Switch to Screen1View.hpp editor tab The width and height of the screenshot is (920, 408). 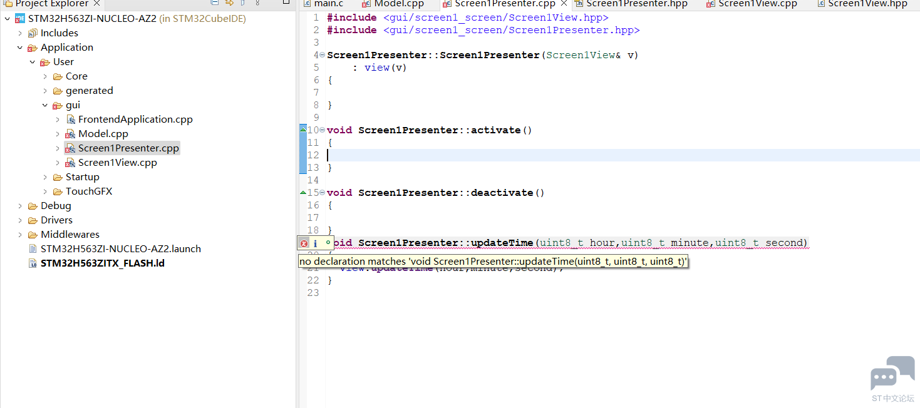click(x=862, y=4)
